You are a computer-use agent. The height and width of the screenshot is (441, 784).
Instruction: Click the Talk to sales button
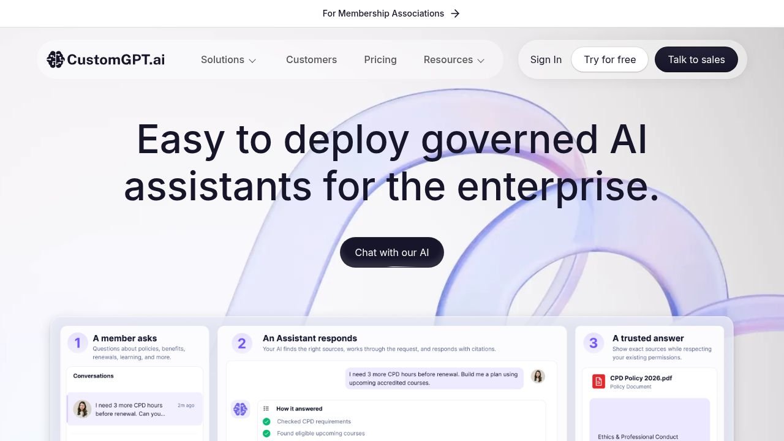[x=696, y=59]
